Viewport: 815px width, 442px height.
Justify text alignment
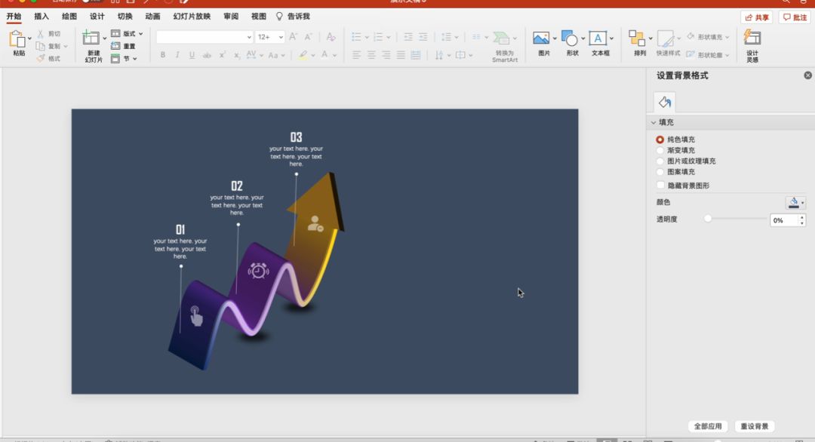pos(401,55)
